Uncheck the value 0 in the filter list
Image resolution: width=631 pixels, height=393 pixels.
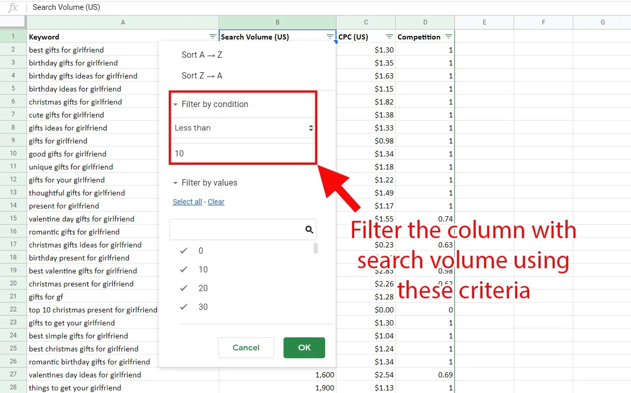pyautogui.click(x=183, y=250)
